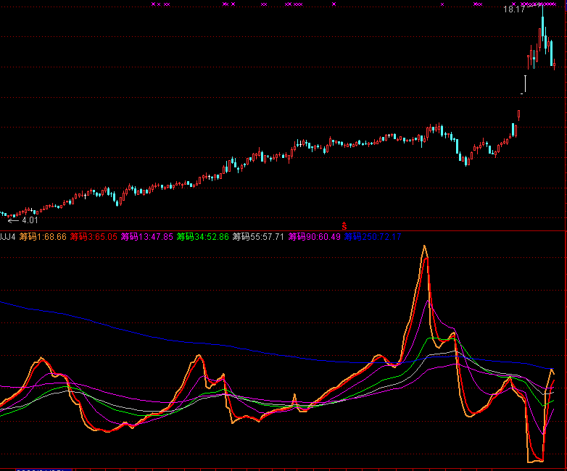567x471 pixels.
Task: Click the white hollow candlestick in the rally gap
Action: [x=523, y=84]
